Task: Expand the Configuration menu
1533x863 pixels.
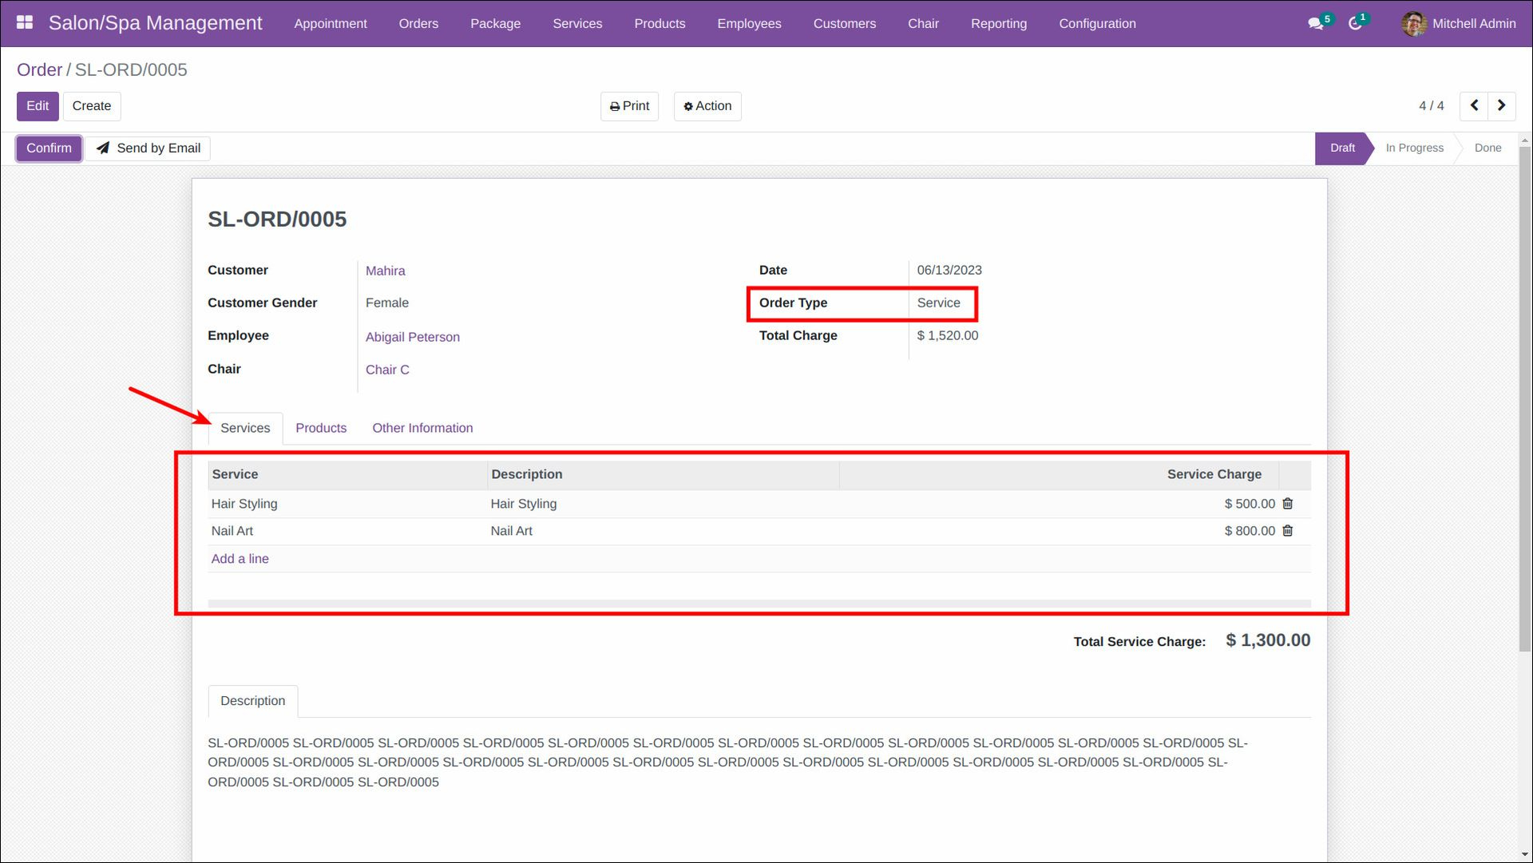Action: click(x=1097, y=24)
